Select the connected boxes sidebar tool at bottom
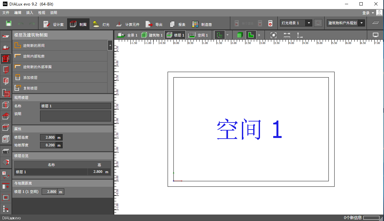This screenshot has height=221, width=384. (x=6, y=209)
